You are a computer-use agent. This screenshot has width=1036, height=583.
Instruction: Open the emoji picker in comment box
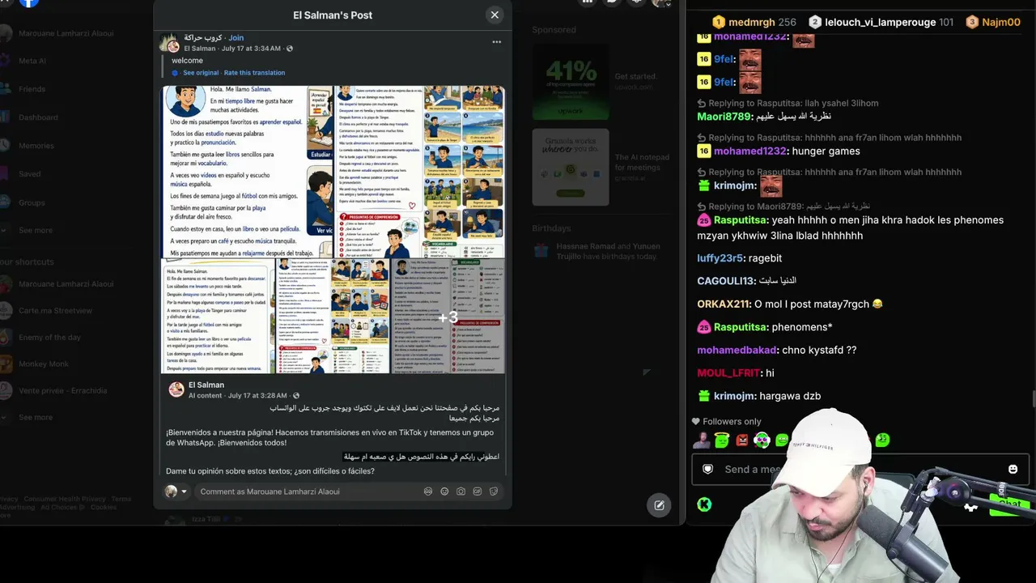click(444, 492)
